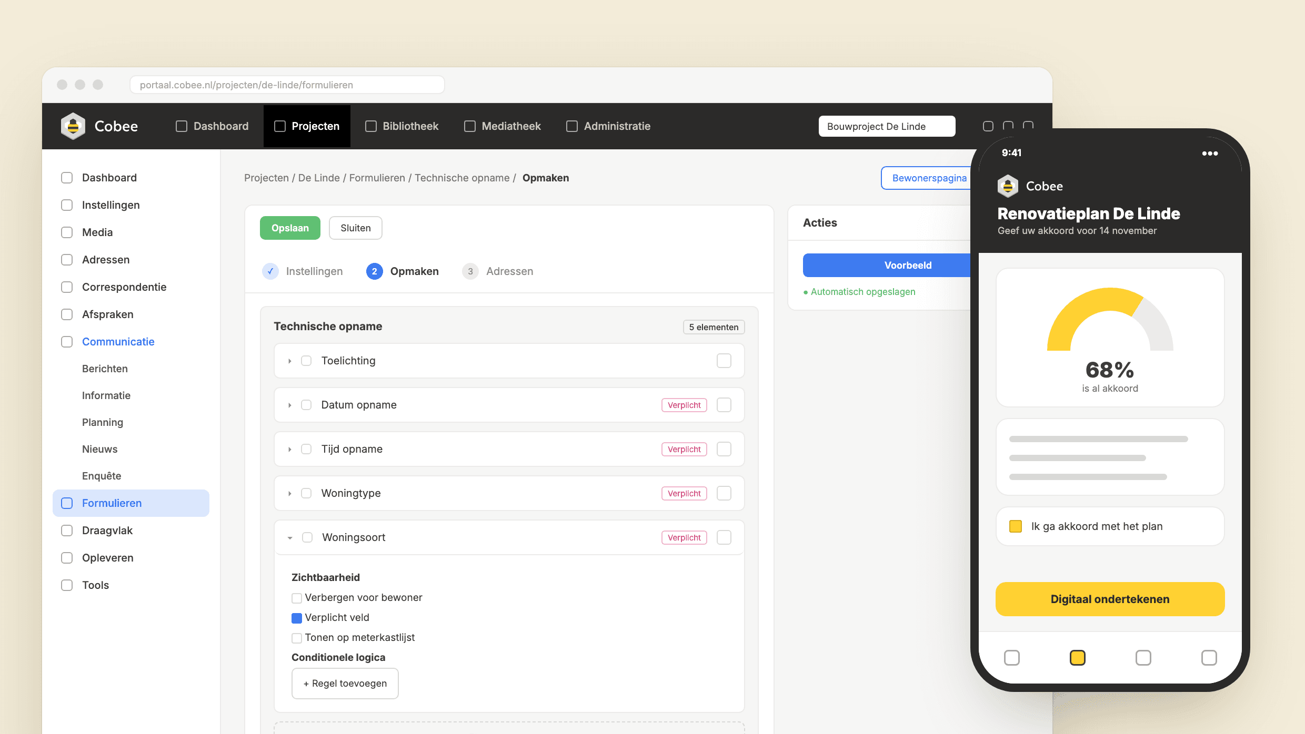Click the Sluiten button
This screenshot has width=1305, height=734.
[356, 228]
